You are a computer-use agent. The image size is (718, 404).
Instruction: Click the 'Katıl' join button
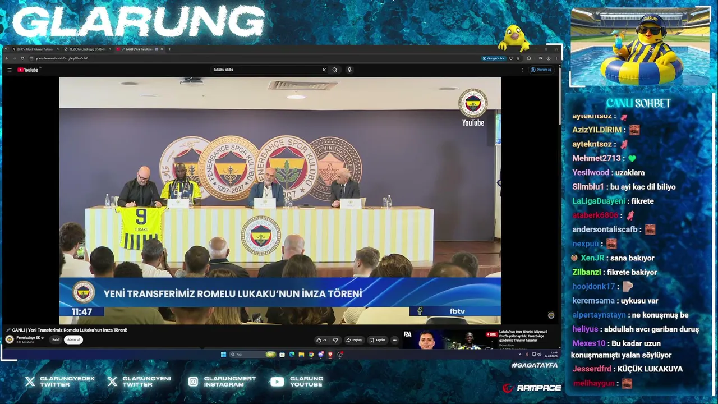pos(56,339)
